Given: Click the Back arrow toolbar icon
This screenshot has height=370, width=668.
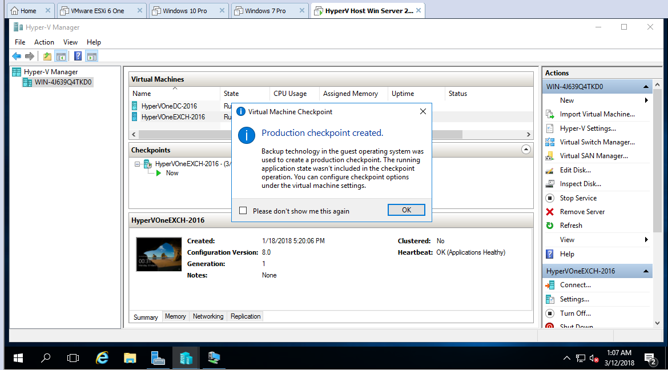Looking at the screenshot, I should coord(17,56).
